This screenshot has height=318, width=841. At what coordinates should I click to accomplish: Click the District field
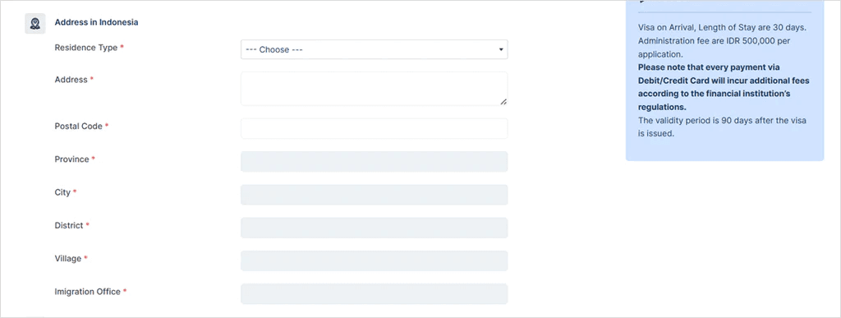pos(374,228)
